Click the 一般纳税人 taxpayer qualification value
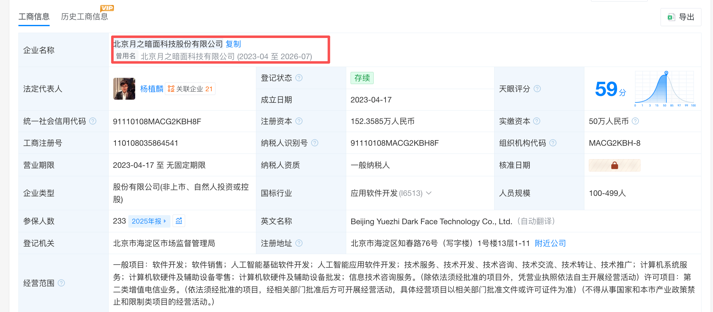Screen dimensions: 713x312 tap(370, 165)
